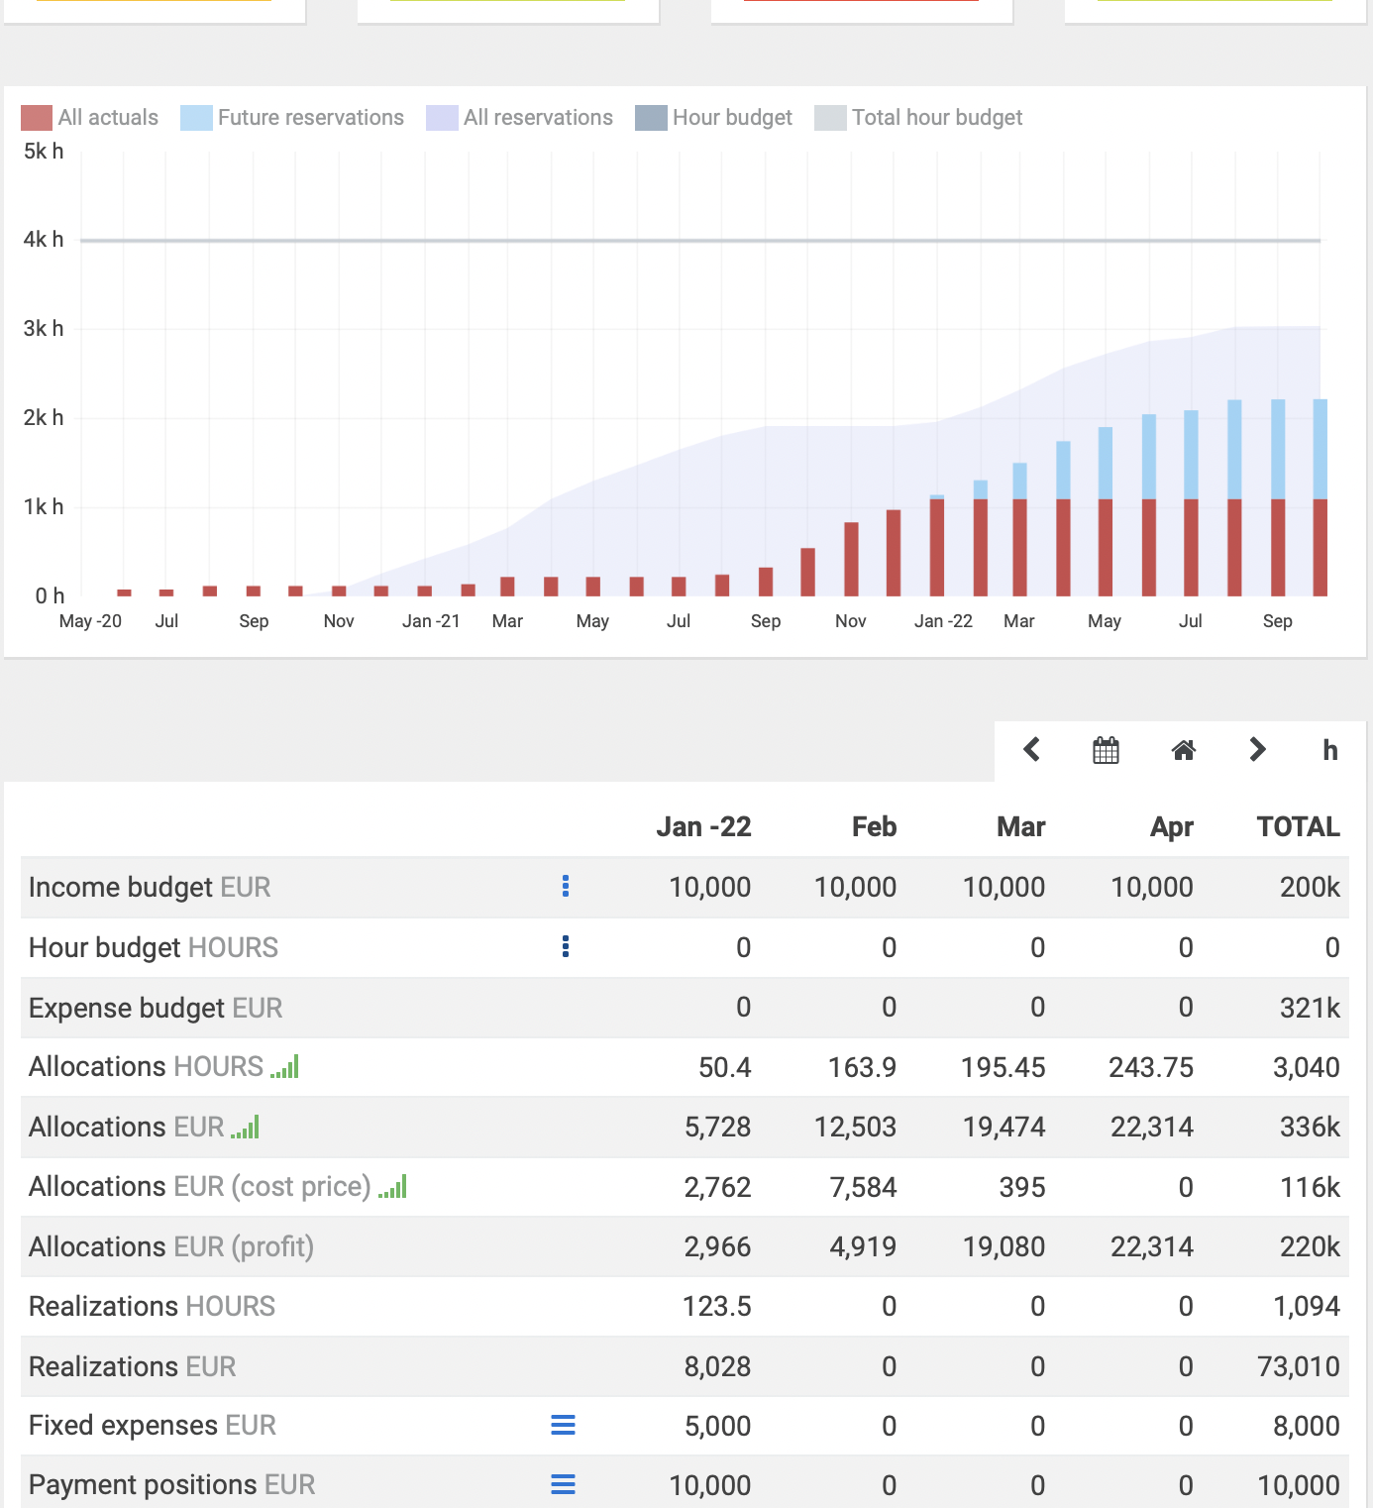
Task: Click the Hour budget legend color swatch
Action: click(x=651, y=118)
